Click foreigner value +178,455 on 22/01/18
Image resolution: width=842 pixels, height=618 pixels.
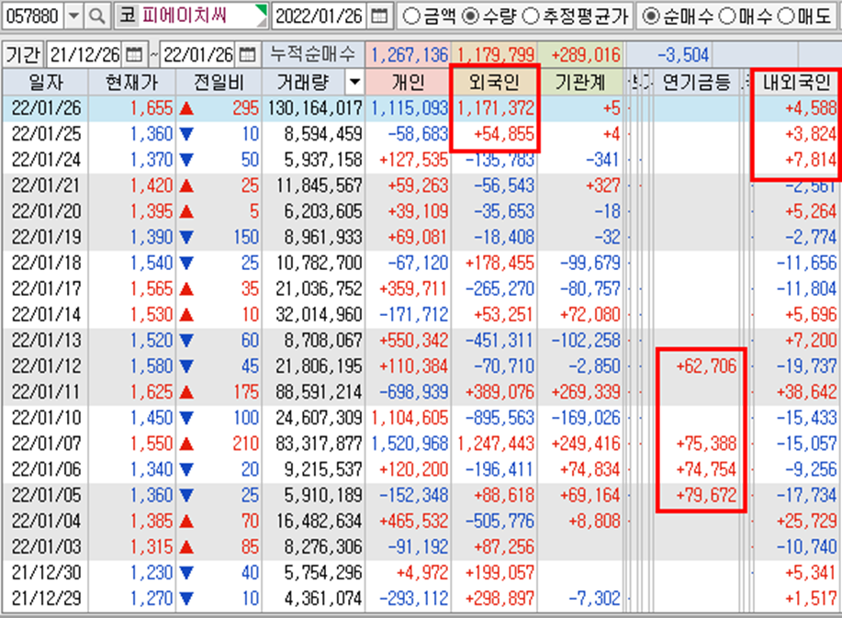pos(500,264)
